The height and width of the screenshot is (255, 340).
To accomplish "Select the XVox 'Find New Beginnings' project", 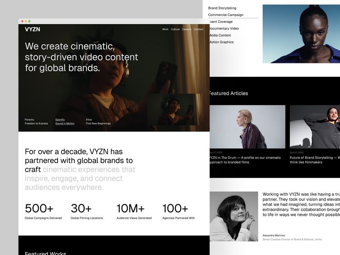I will coord(97,121).
